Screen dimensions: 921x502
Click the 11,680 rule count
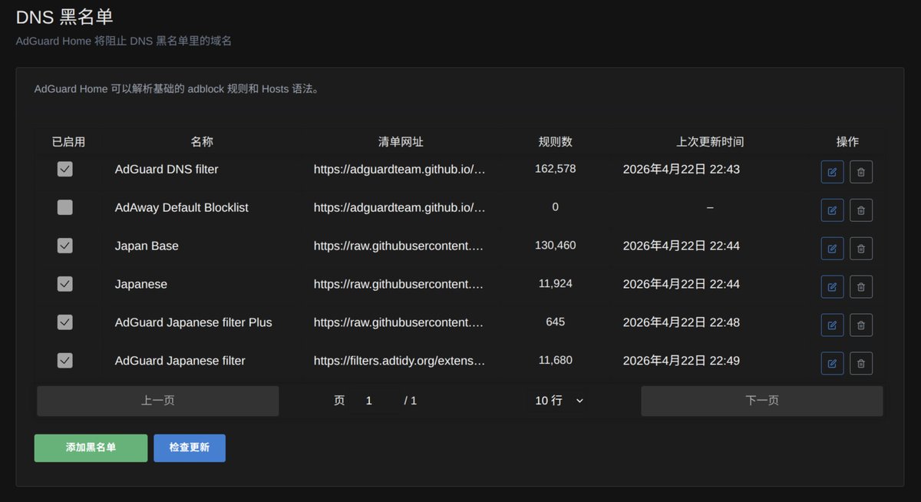[556, 360]
